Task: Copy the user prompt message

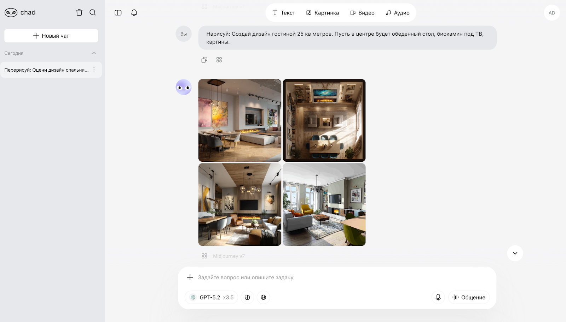Action: (204, 60)
